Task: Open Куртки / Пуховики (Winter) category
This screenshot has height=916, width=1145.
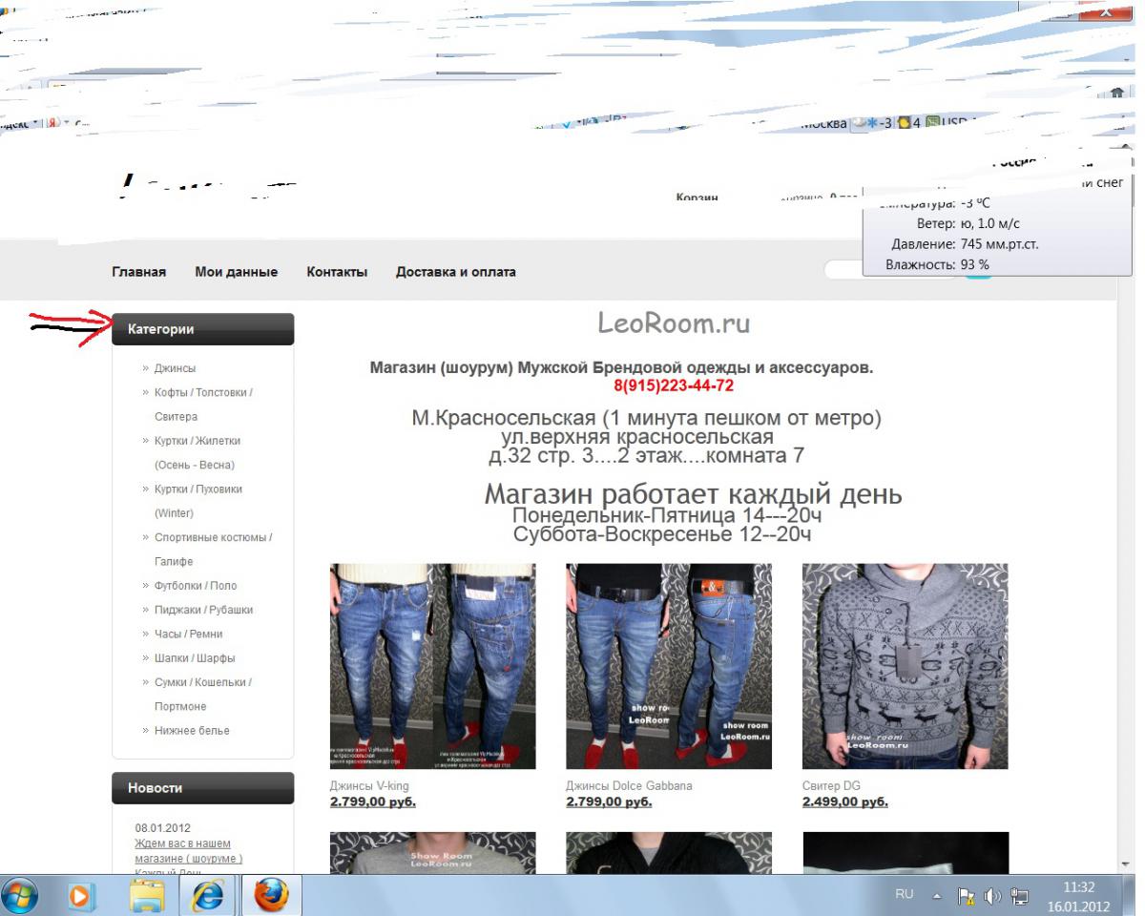Action: point(198,501)
